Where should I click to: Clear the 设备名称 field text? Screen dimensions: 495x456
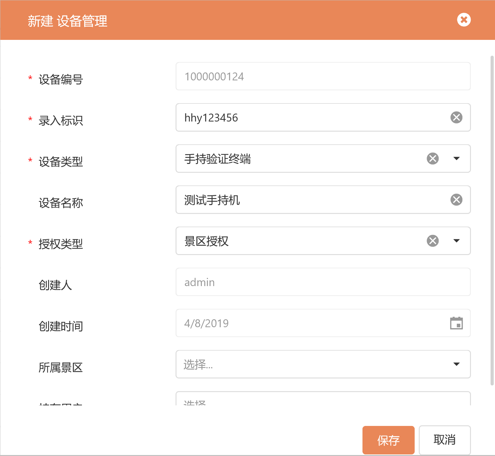(x=456, y=200)
